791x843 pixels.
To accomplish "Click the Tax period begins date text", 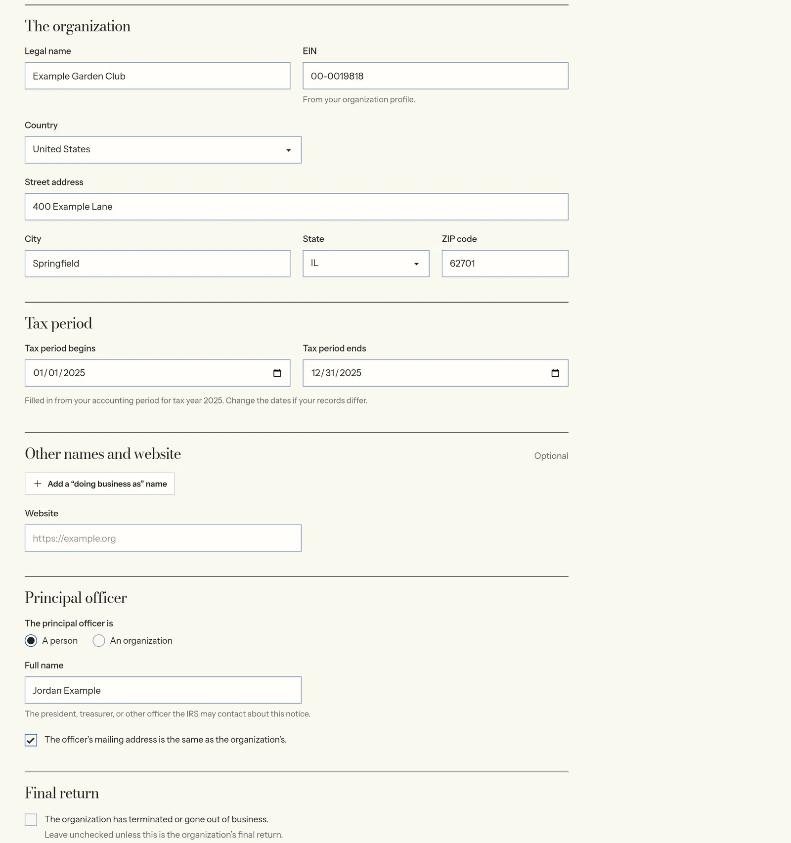I will tap(59, 373).
